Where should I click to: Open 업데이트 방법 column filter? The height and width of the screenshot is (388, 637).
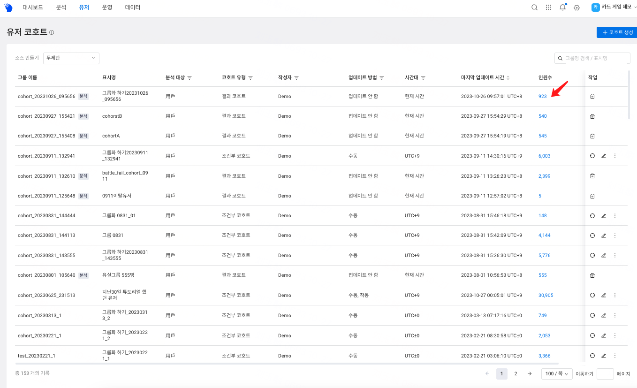click(x=382, y=77)
